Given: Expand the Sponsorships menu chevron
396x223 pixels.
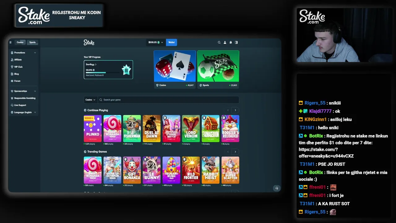Looking at the screenshot, I should 35,91.
